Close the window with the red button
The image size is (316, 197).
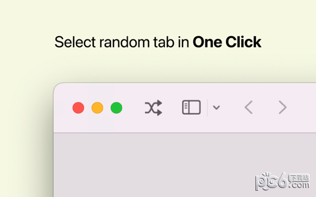coord(78,108)
